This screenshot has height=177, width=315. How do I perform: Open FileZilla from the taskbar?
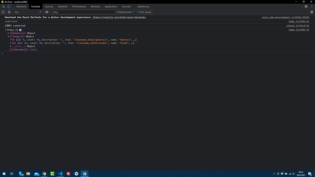click(x=68, y=174)
